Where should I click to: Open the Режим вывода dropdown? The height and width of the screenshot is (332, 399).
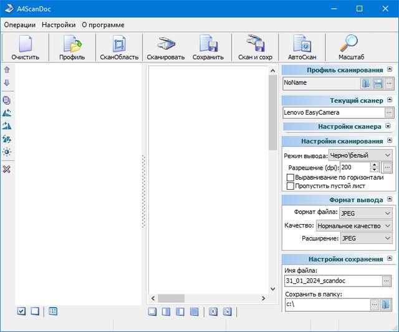(x=360, y=155)
